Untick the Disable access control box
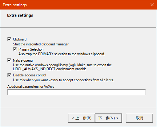 (x=9, y=75)
